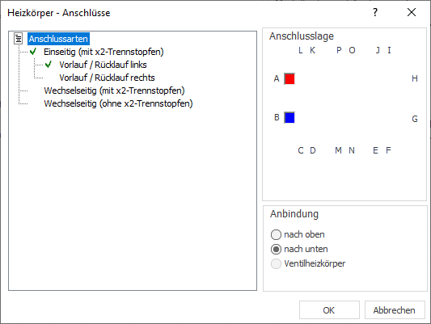The width and height of the screenshot is (431, 324).
Task: Select the nach unten radio button
Action: coord(276,250)
